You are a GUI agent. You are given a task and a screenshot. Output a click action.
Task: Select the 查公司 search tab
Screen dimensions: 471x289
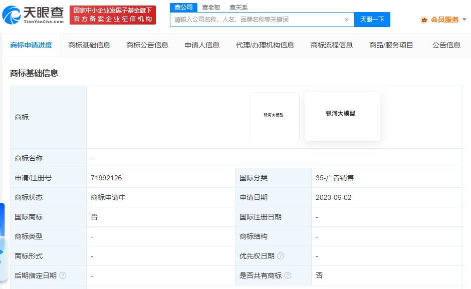tap(183, 8)
